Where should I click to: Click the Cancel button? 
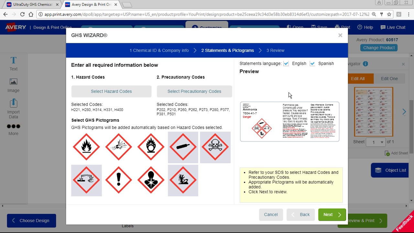(271, 215)
